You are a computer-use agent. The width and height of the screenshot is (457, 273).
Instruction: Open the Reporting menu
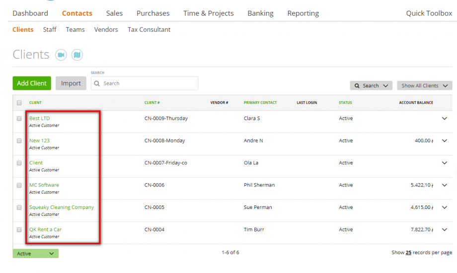[x=303, y=13]
